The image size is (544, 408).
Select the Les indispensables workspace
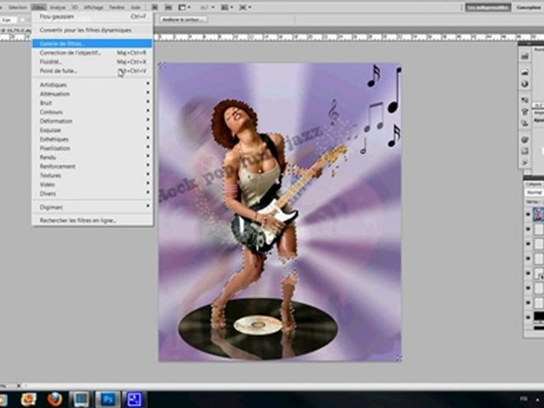pos(488,7)
